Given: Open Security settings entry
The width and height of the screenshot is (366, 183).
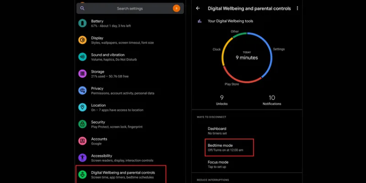Looking at the screenshot, I should [130, 124].
